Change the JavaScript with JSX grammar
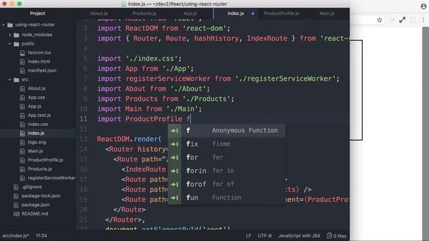 pyautogui.click(x=299, y=236)
